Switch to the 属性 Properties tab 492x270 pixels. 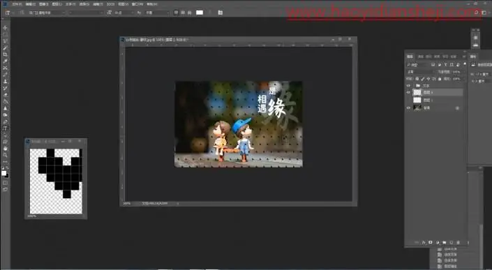(473, 57)
